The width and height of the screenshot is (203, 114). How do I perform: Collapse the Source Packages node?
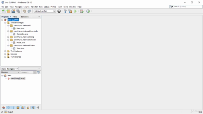5,22
